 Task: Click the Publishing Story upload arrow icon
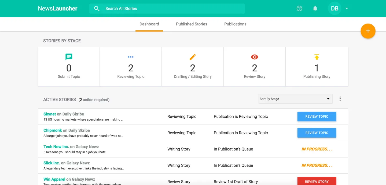click(317, 57)
